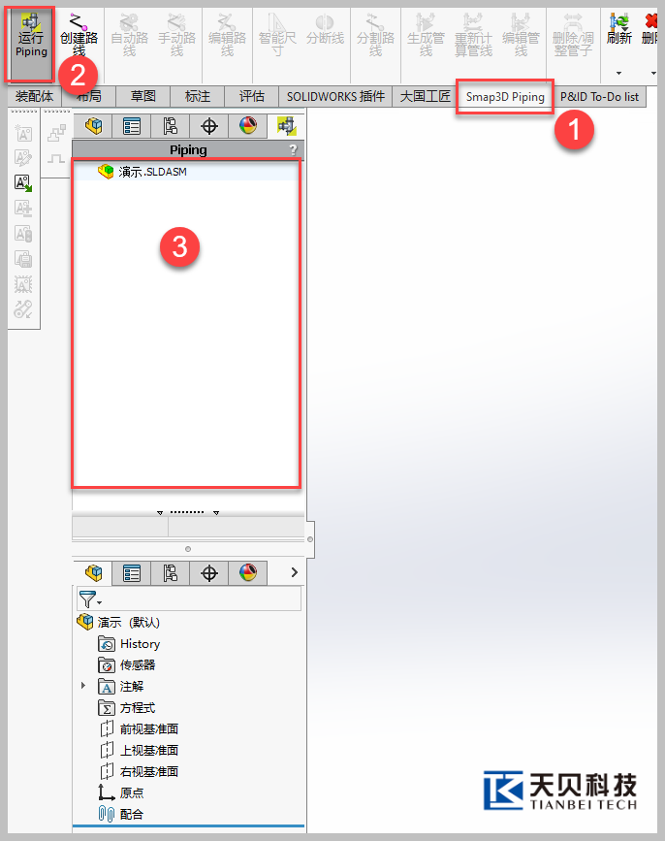Open ConfigurationManager tab in upper panel
The height and width of the screenshot is (841, 665).
[170, 126]
